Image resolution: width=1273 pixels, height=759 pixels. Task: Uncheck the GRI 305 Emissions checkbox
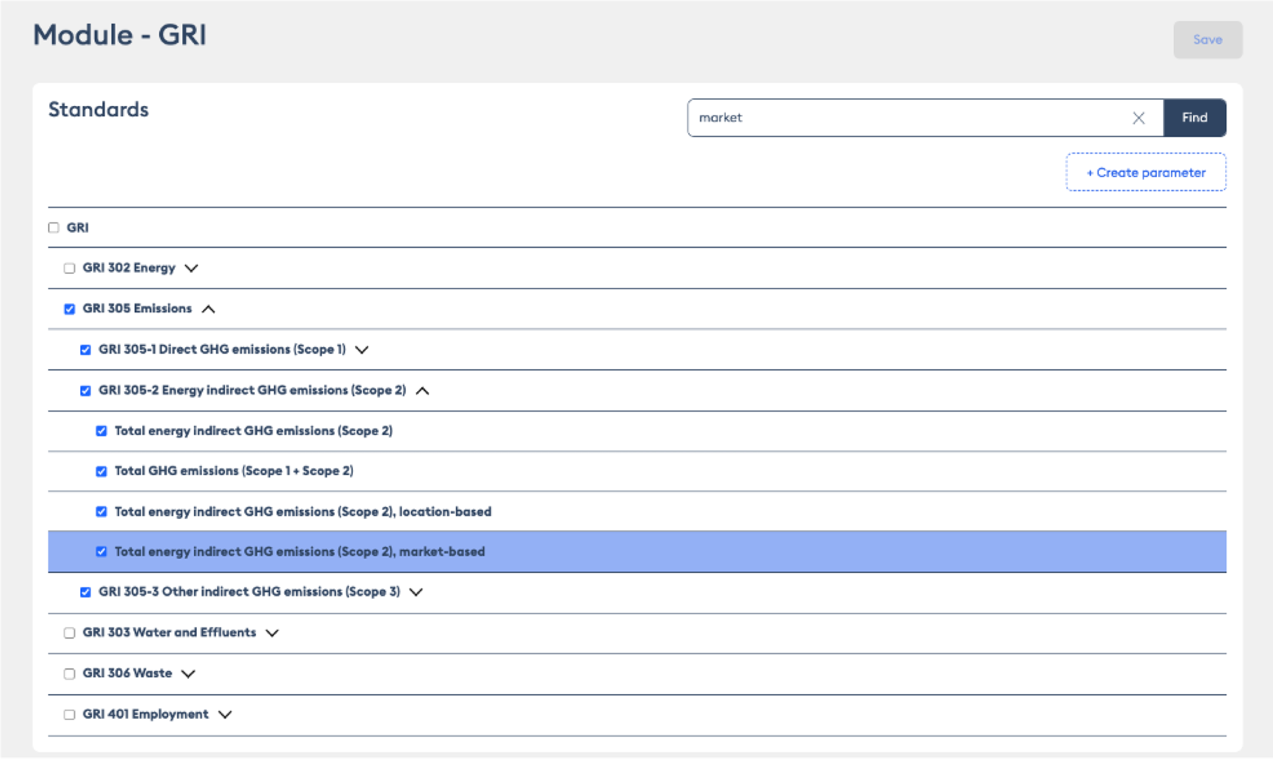69,309
